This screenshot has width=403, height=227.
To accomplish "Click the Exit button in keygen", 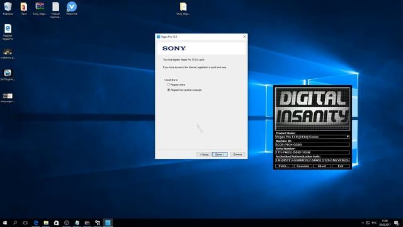I will point(341,166).
